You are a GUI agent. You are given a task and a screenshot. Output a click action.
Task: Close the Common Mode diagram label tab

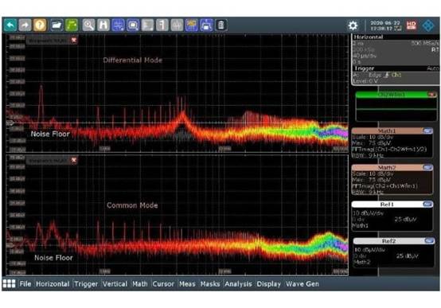(x=74, y=160)
